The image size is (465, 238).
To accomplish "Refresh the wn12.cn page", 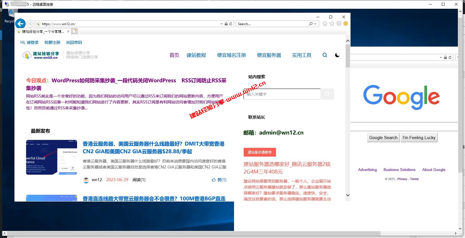I will point(231,24).
